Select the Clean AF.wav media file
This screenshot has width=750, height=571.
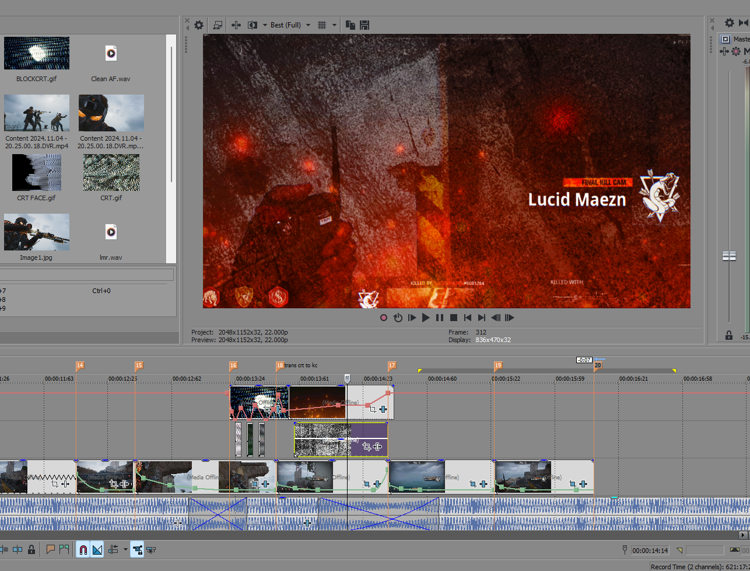point(111,53)
